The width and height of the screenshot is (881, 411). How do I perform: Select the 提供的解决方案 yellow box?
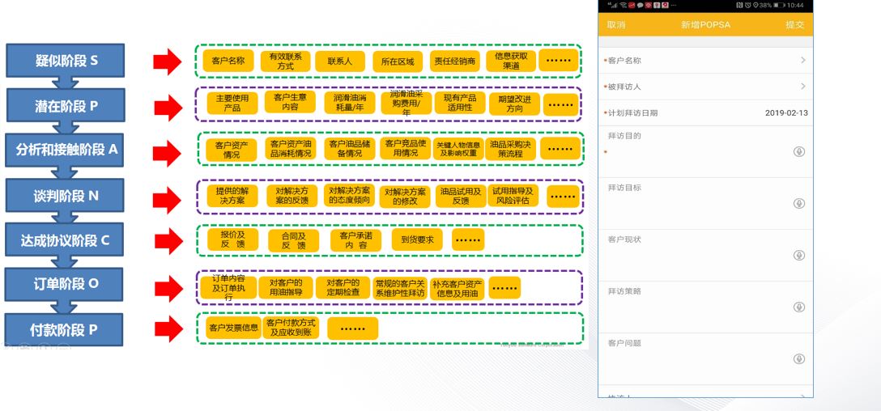[x=232, y=196]
